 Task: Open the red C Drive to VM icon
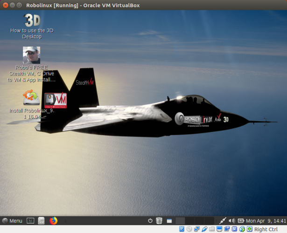[56, 101]
